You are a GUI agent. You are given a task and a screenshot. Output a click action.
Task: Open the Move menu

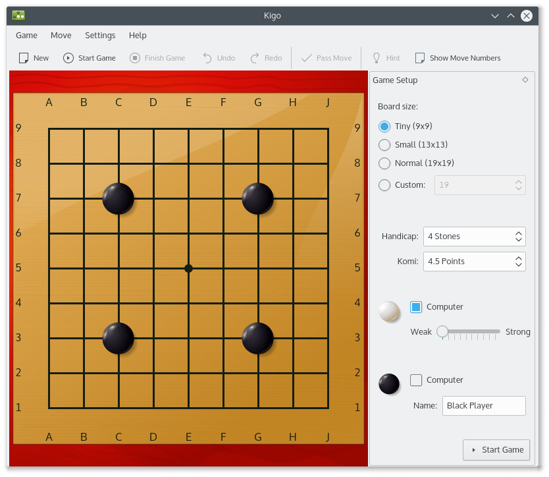coord(61,36)
